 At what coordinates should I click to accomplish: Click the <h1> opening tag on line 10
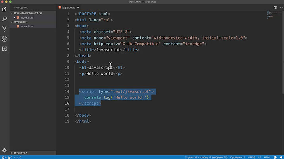tap(84, 68)
